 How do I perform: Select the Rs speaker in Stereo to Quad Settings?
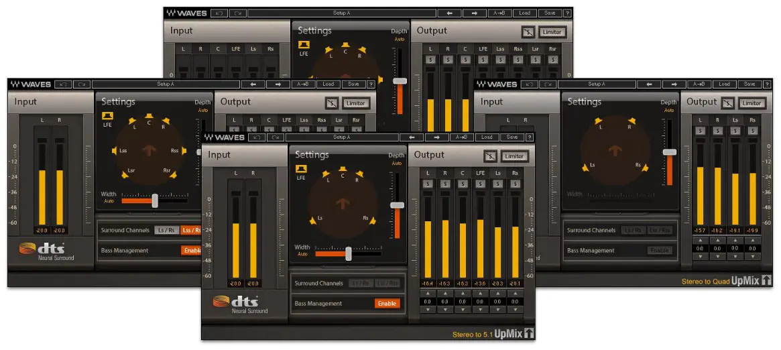click(x=644, y=168)
